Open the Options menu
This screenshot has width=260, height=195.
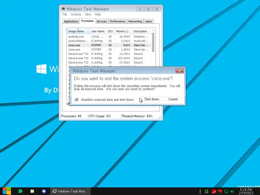coord(76,14)
